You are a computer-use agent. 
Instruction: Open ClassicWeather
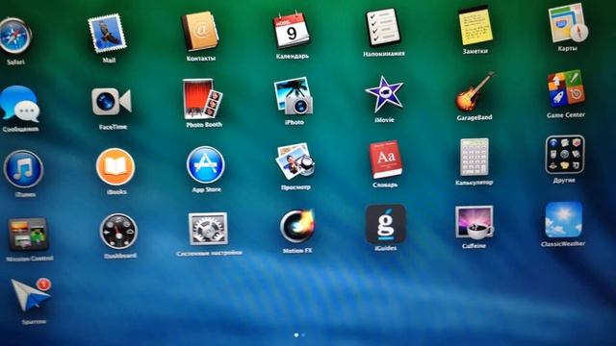pos(564,220)
